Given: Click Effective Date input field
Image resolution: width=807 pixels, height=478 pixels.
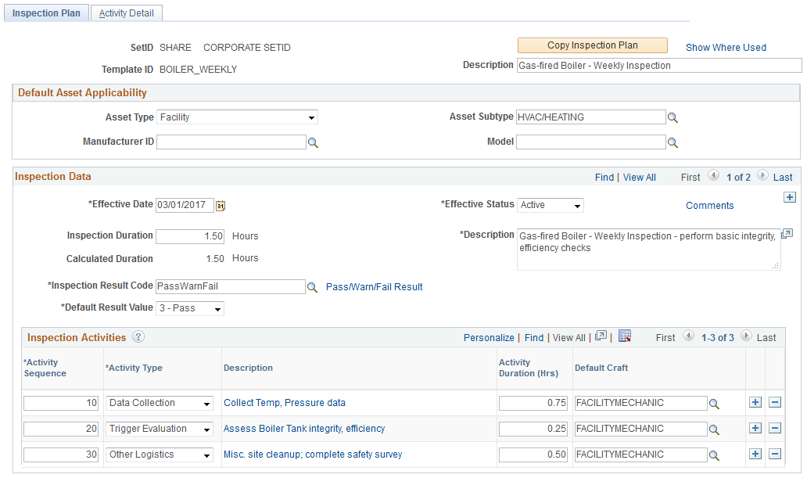Looking at the screenshot, I should pyautogui.click(x=185, y=205).
